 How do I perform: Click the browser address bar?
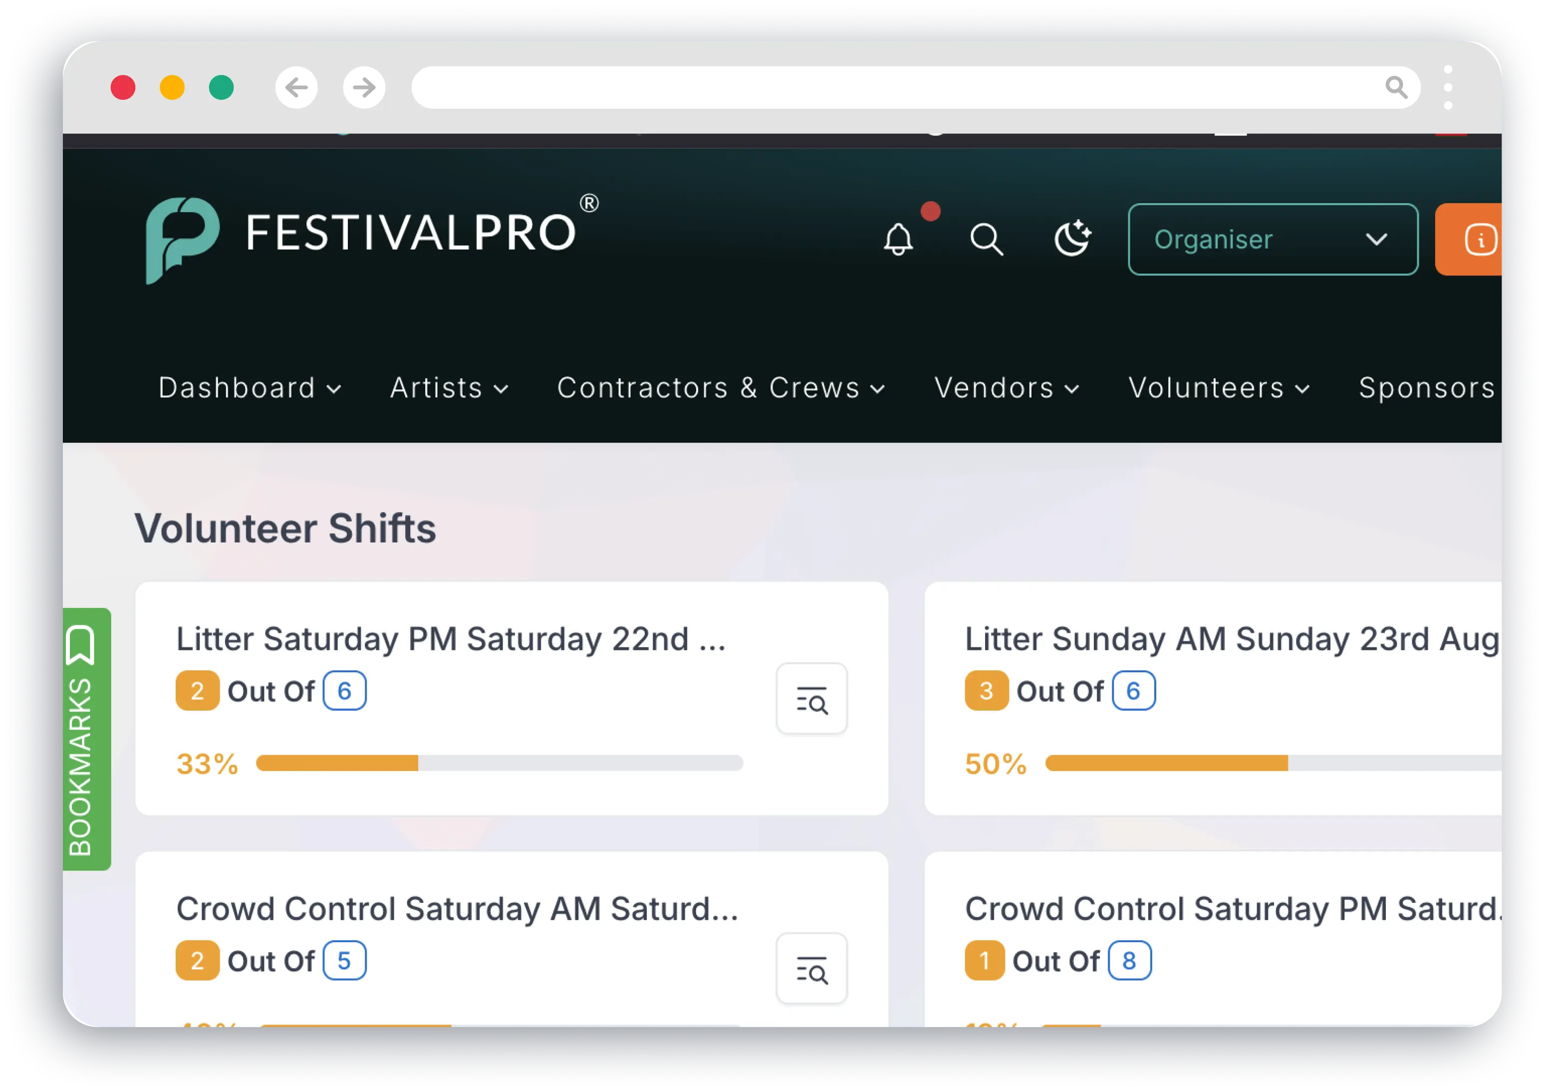click(894, 87)
